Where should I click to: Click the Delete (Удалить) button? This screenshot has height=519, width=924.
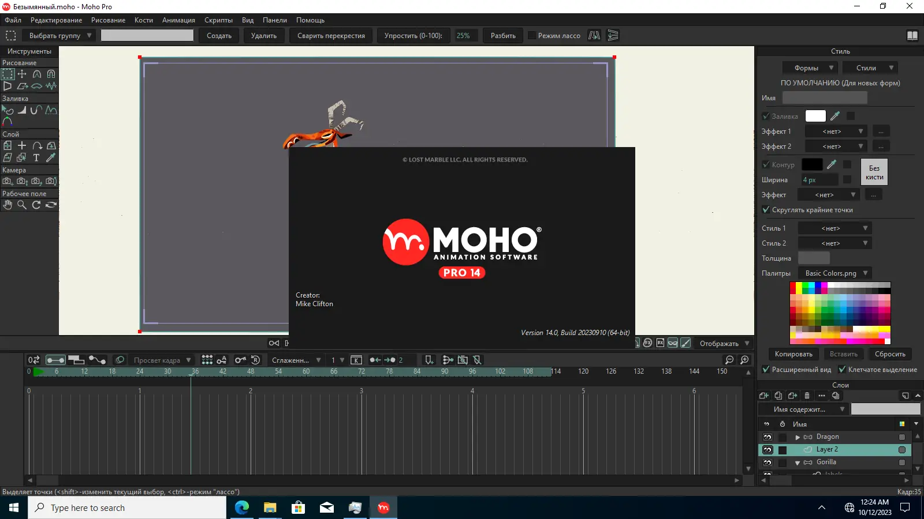point(264,36)
